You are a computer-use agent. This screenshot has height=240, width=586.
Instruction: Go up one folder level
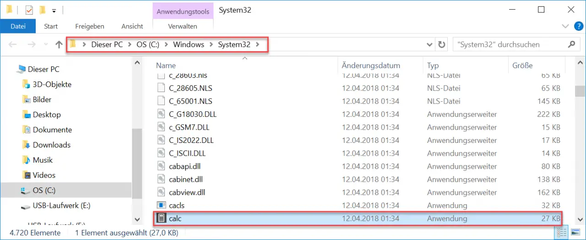59,44
